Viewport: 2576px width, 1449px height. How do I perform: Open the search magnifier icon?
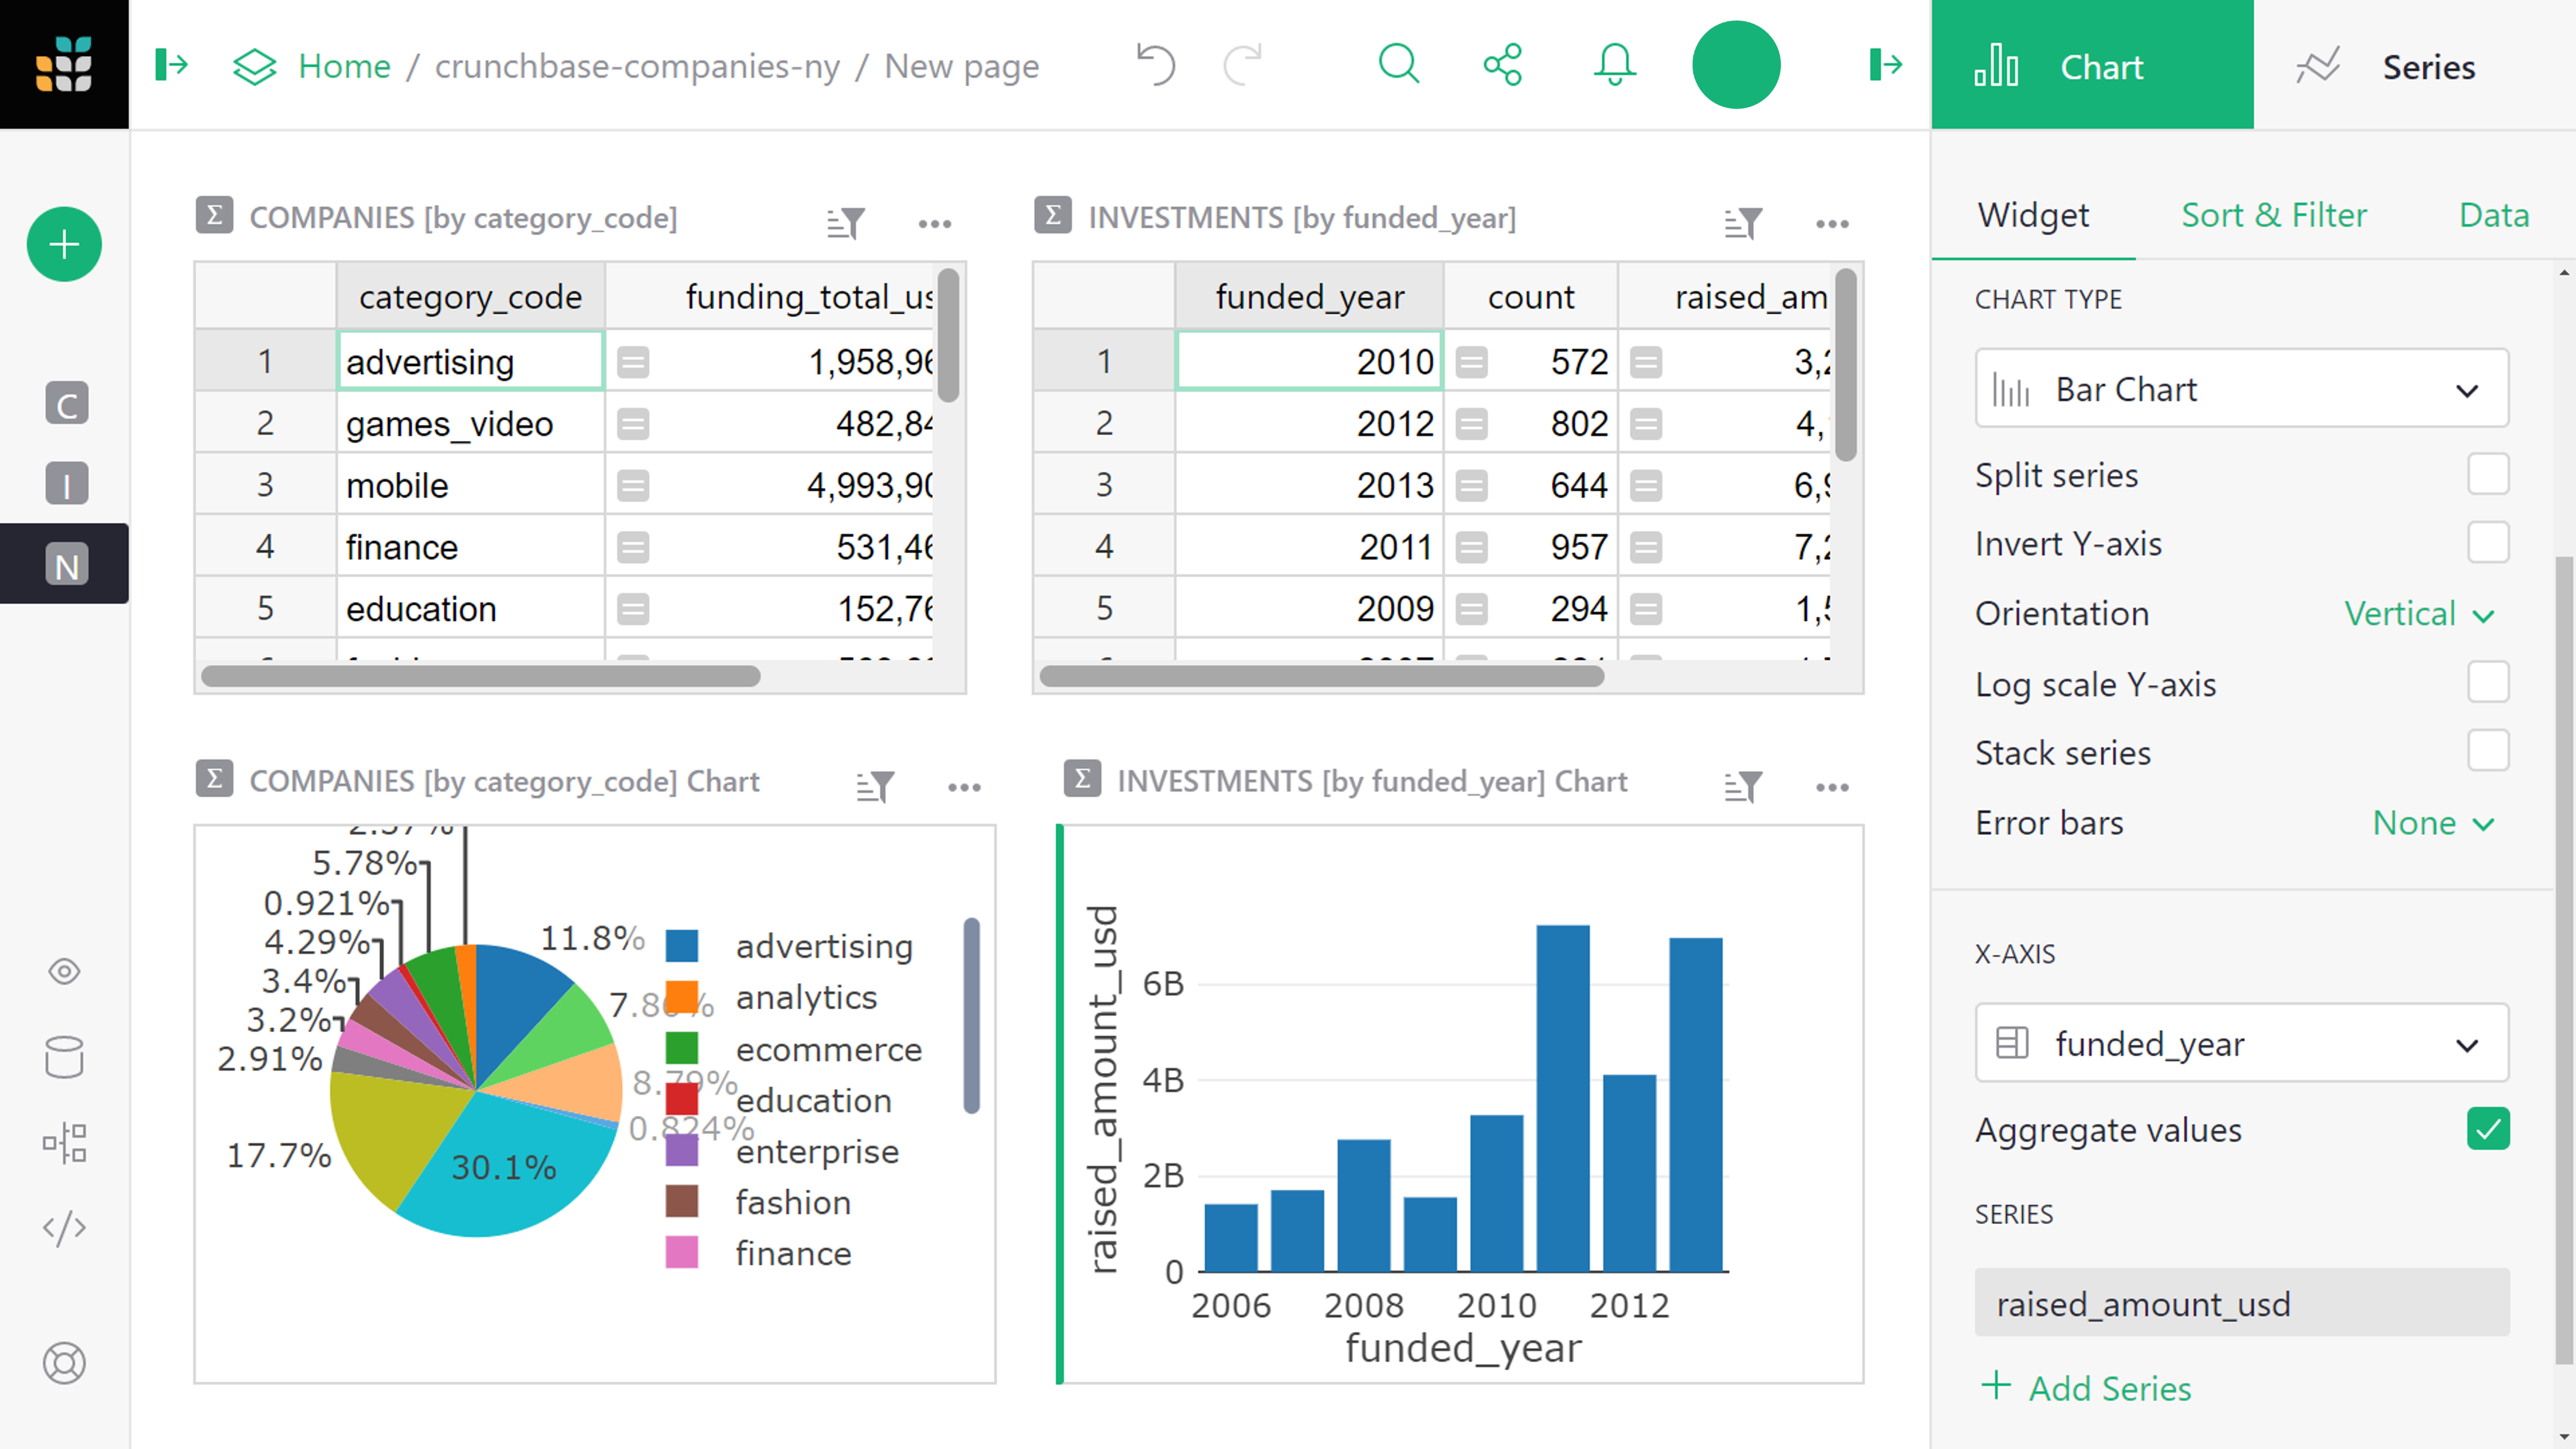click(1398, 66)
